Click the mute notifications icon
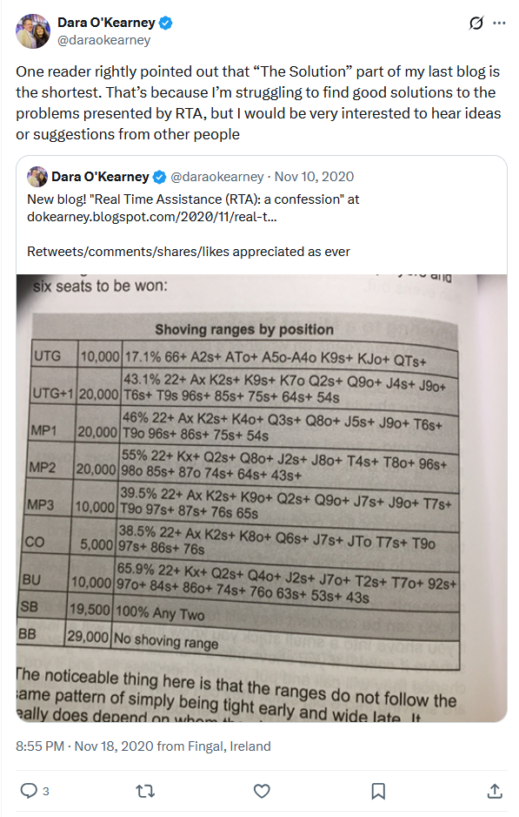 point(475,24)
